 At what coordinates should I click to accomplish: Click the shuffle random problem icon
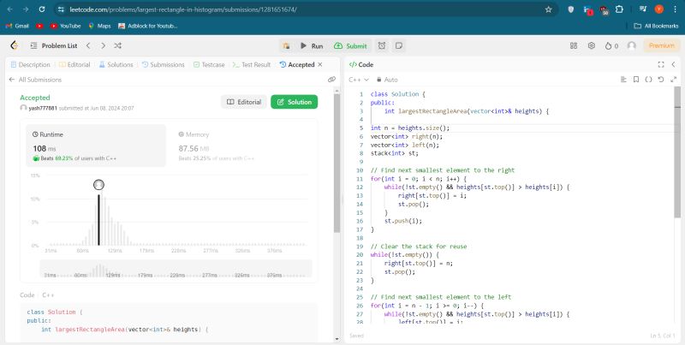(116, 45)
